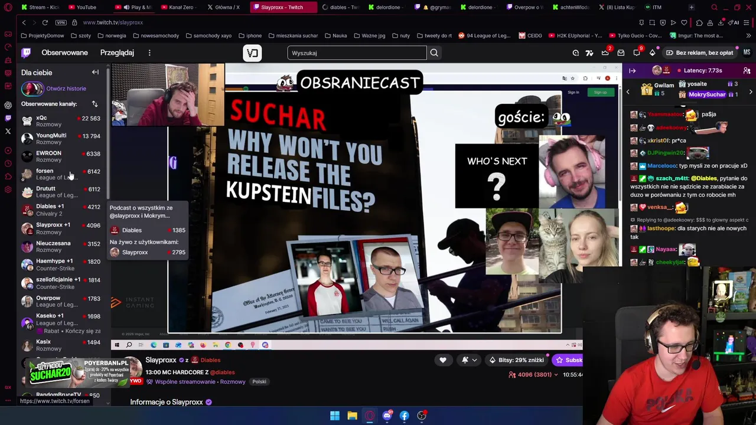The image size is (756, 425).
Task: Open the three-dot more menu in Twitch header
Action: coord(149,53)
